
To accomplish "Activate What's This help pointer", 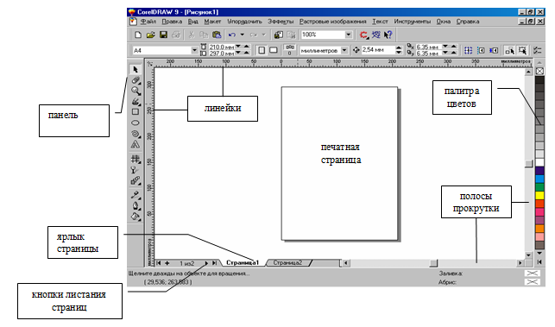I will pos(388,35).
